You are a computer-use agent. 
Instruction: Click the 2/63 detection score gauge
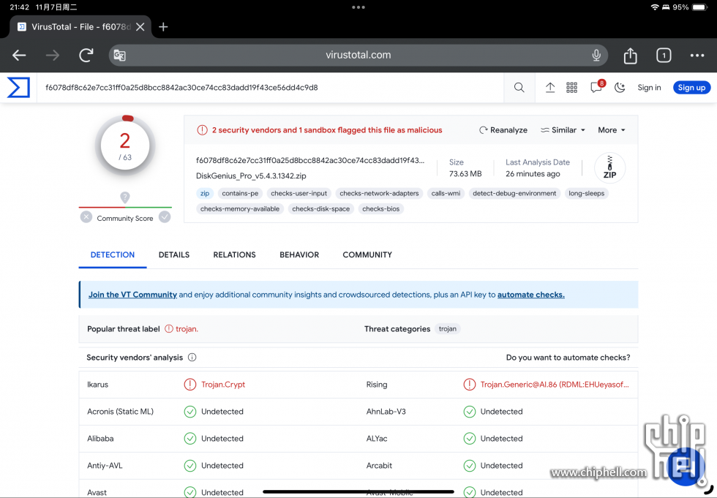click(125, 146)
